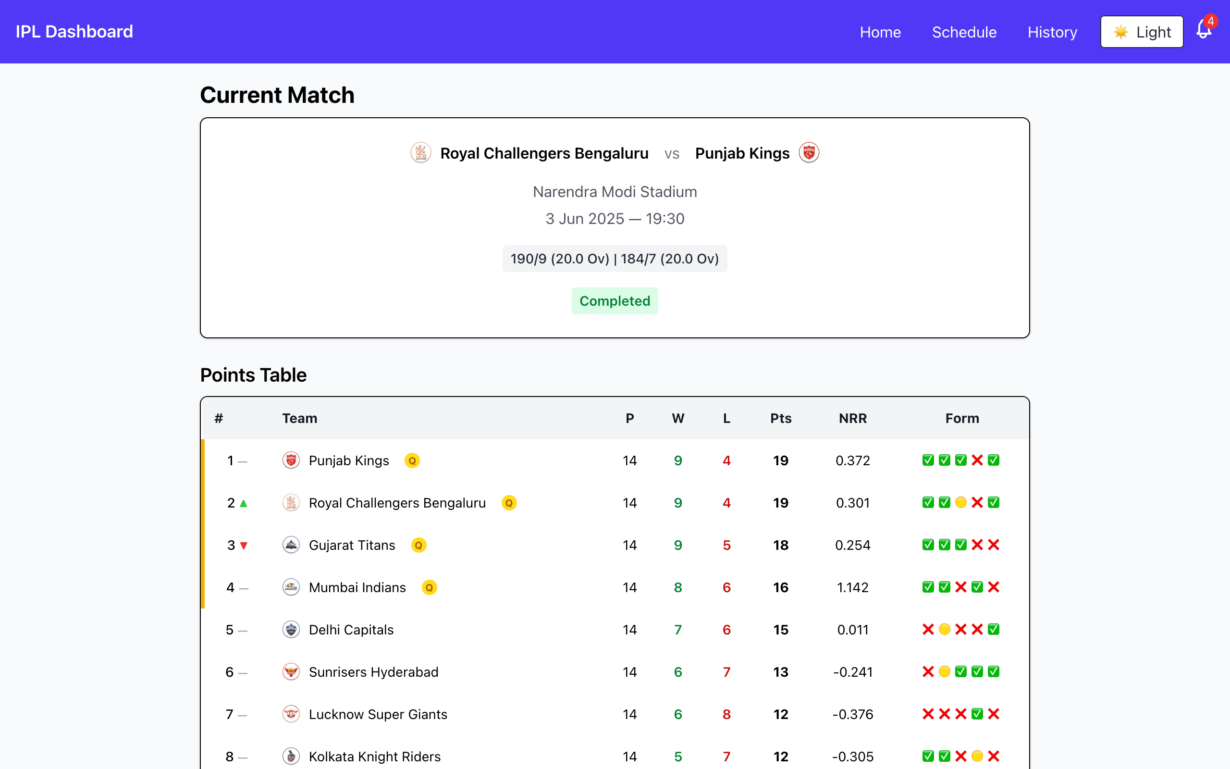Click the Q qualified badge beside Punjab Kings

[412, 461]
